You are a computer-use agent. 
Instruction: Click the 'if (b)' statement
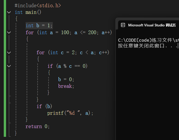click(x=44, y=106)
